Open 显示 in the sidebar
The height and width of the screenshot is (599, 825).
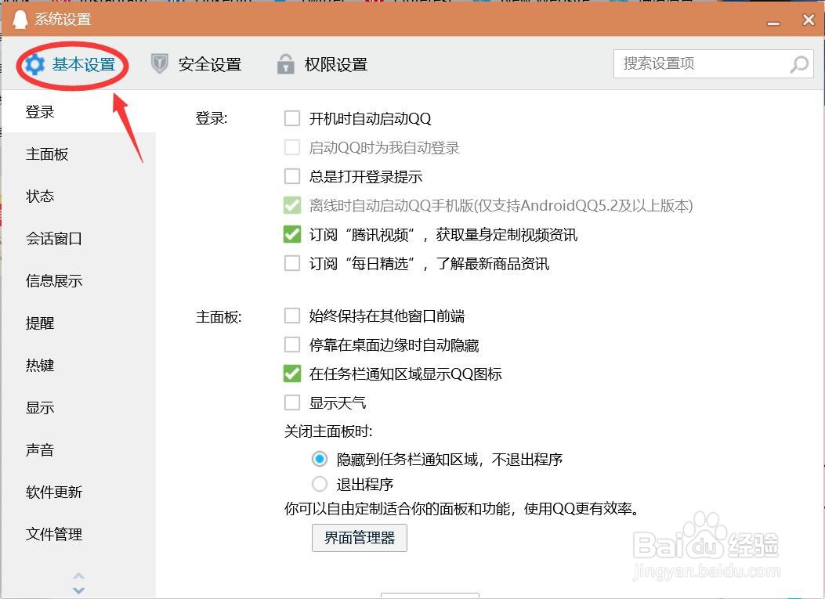(79, 408)
